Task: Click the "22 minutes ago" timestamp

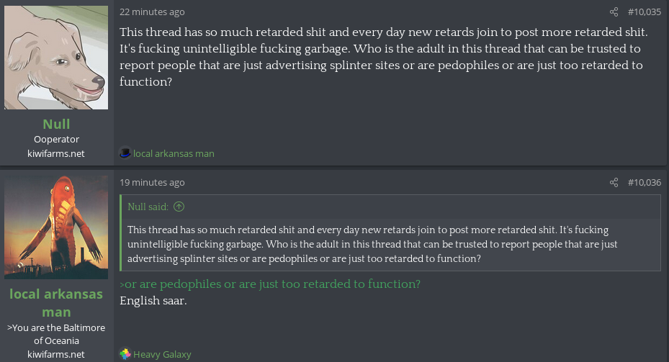Action: pos(152,12)
